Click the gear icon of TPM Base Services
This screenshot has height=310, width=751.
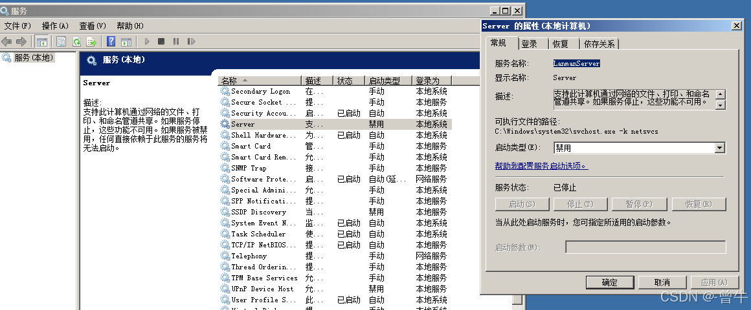(x=225, y=278)
